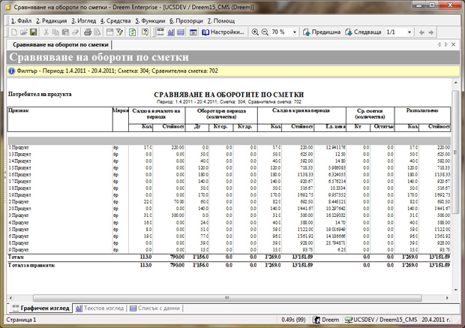Cut using the scissors icon

(46, 32)
